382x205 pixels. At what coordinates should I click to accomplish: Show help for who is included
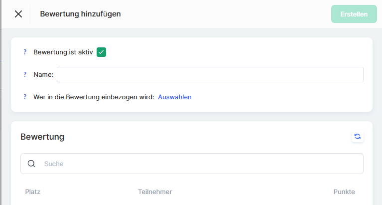25,97
